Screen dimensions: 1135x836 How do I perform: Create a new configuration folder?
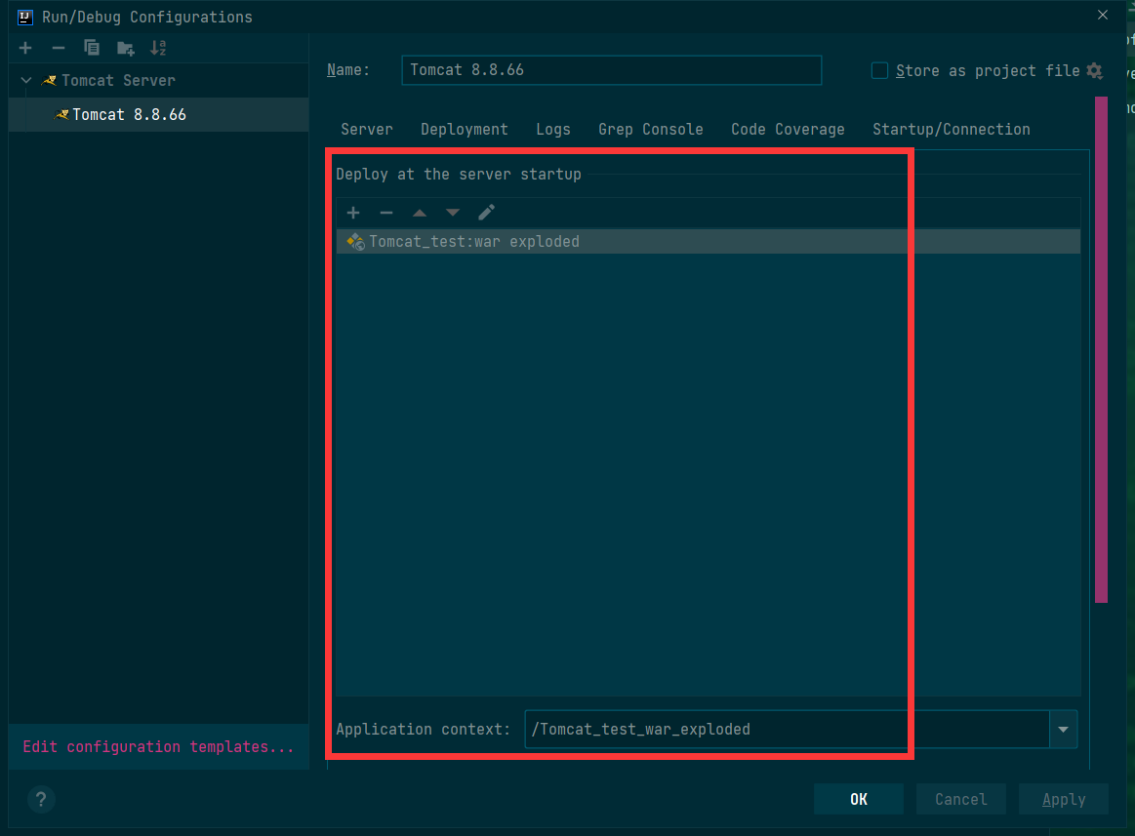coord(125,49)
